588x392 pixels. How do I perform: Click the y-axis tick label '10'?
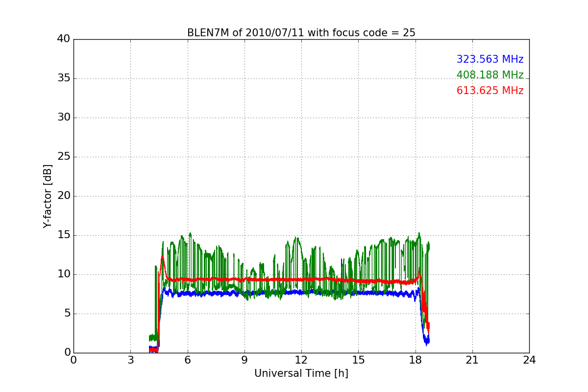click(x=64, y=274)
